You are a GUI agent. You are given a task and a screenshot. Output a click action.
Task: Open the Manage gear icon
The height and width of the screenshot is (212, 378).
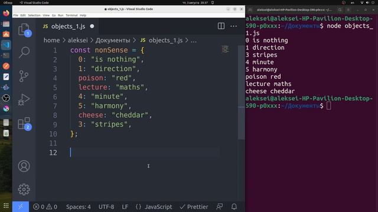(x=24, y=190)
